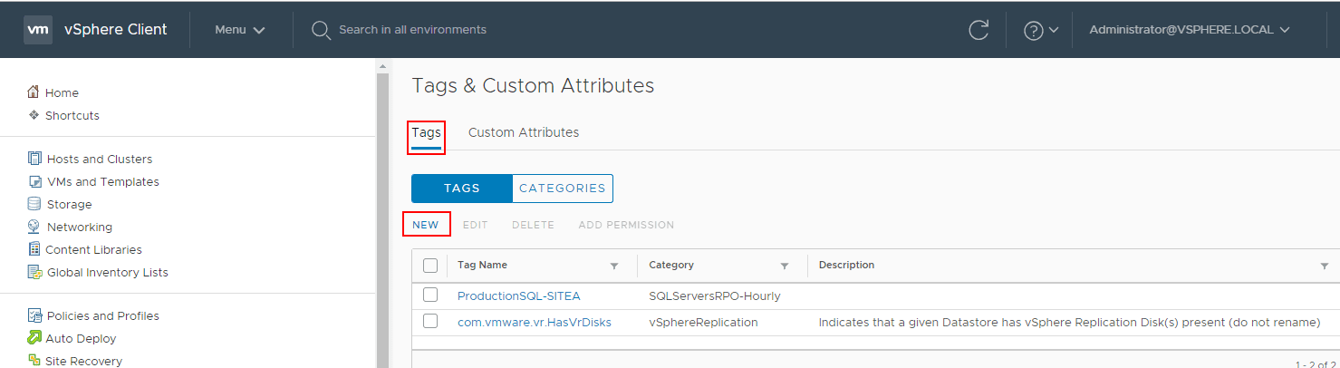This screenshot has width=1340, height=368.
Task: Click the Content Libraries icon
Action: pos(34,249)
